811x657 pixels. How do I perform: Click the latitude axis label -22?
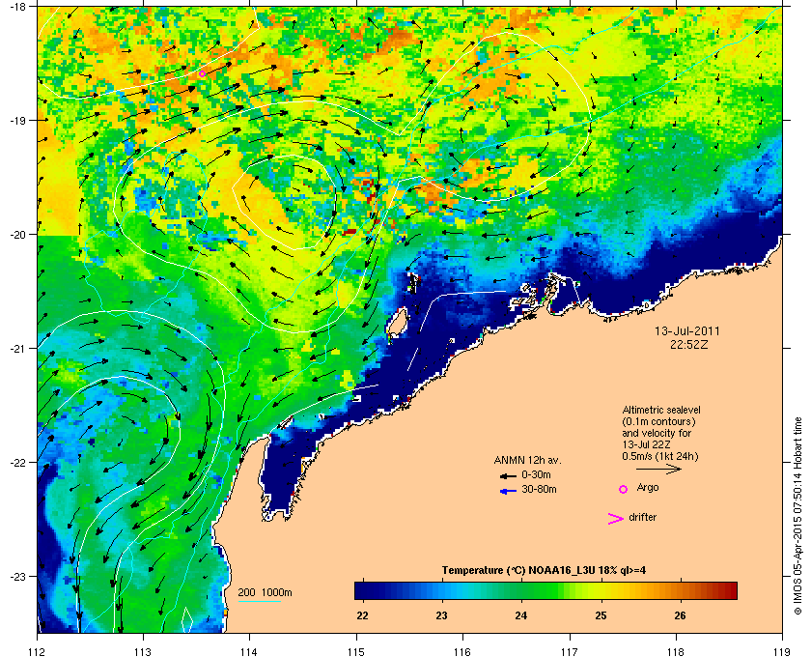click(17, 463)
